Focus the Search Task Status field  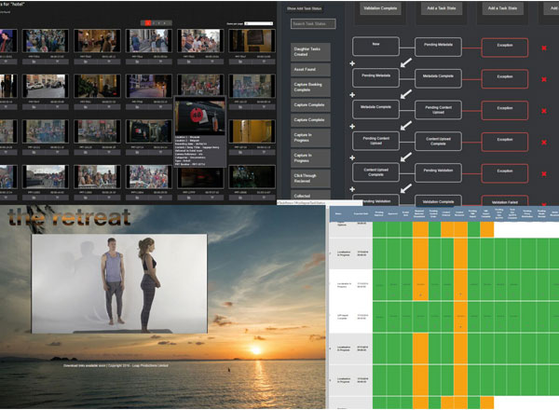click(x=313, y=24)
